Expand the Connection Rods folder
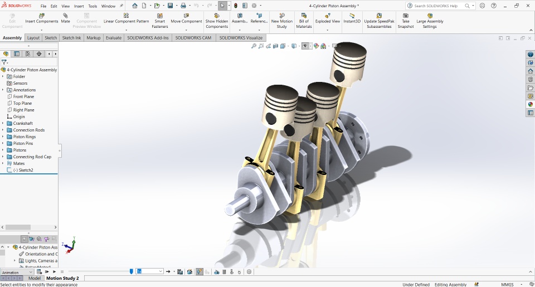This screenshot has width=535, height=287. coord(3,130)
